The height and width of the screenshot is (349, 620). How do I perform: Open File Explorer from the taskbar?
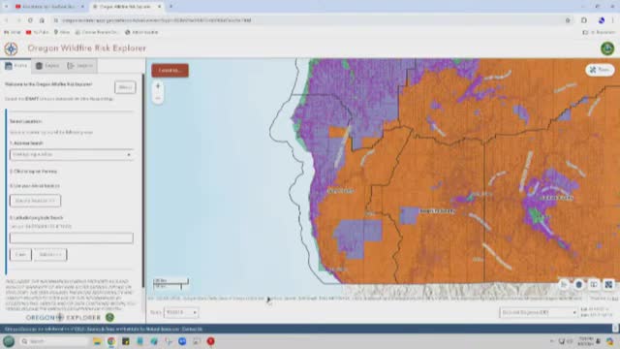coord(97,341)
